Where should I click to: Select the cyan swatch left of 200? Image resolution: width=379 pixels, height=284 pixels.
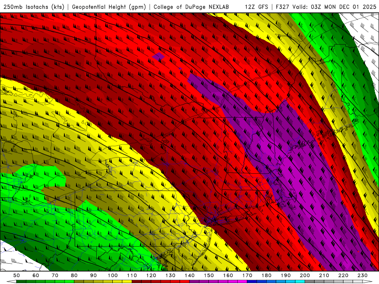pos(300,282)
